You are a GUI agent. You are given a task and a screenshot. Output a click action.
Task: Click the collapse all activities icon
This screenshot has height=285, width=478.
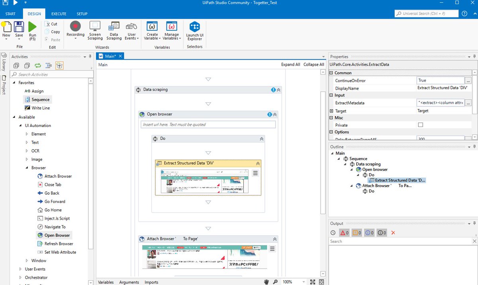coord(27,66)
